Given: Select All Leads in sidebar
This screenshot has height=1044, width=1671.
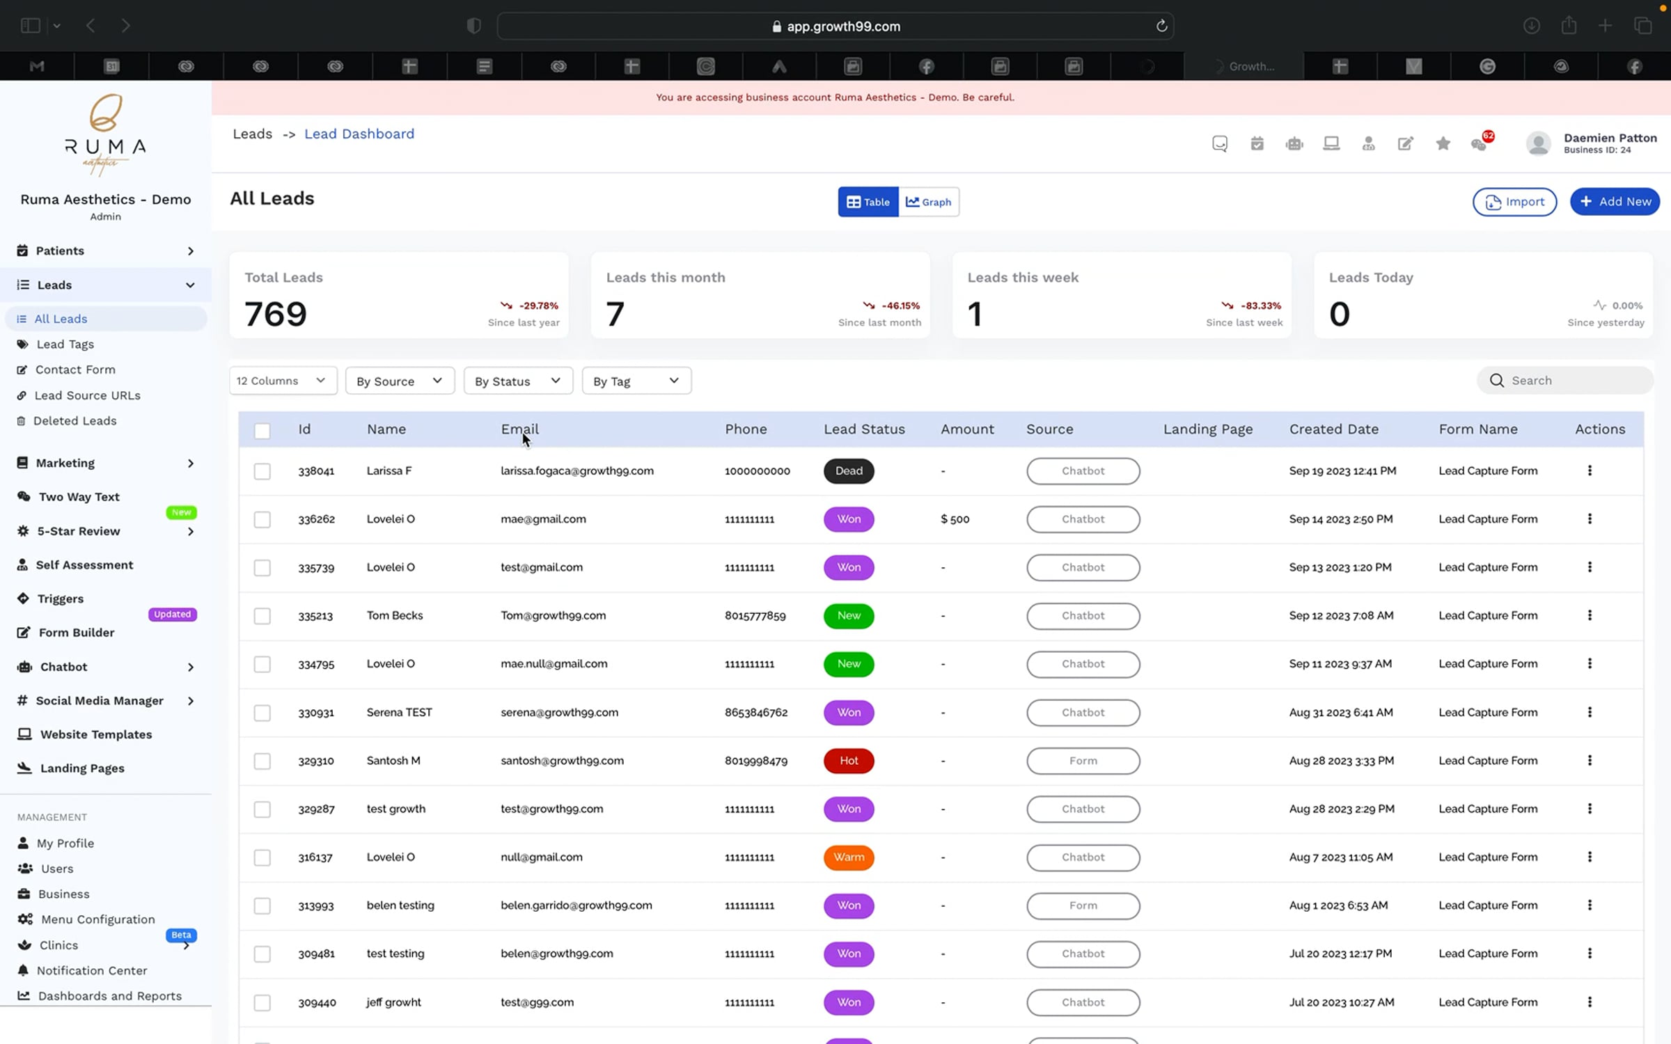Looking at the screenshot, I should [x=106, y=319].
